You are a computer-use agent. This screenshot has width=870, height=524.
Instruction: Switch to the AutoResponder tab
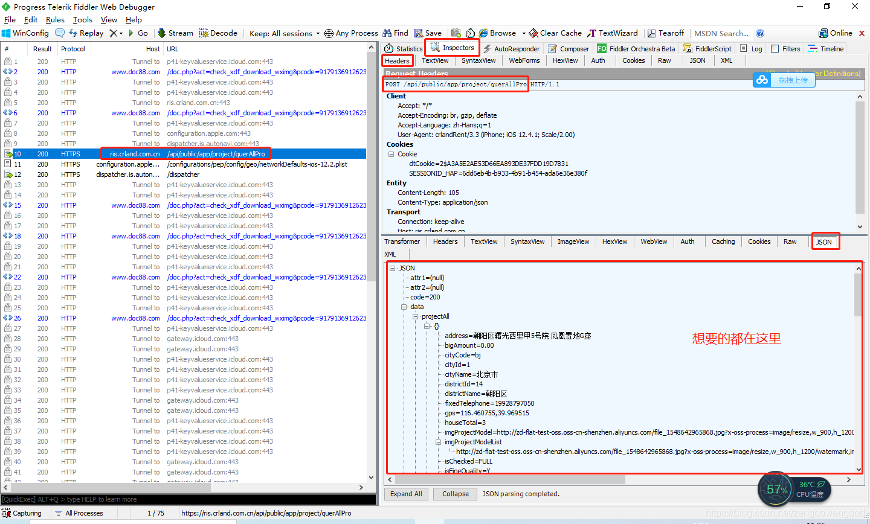pos(511,49)
